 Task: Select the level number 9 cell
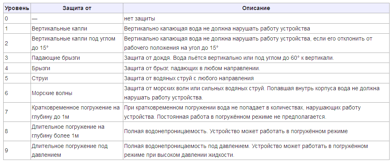coord(17,150)
